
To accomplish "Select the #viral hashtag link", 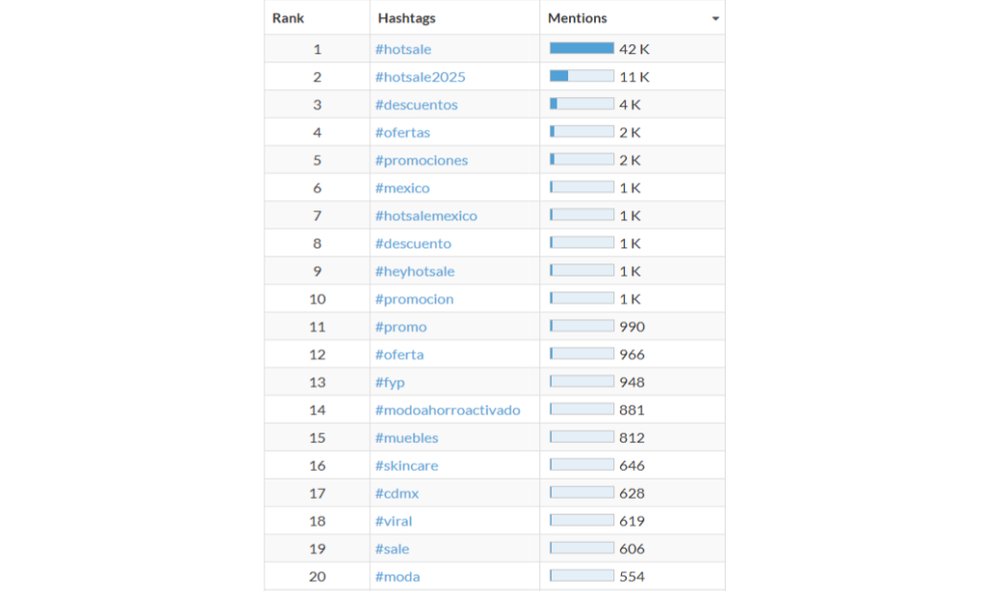I will click(x=394, y=522).
